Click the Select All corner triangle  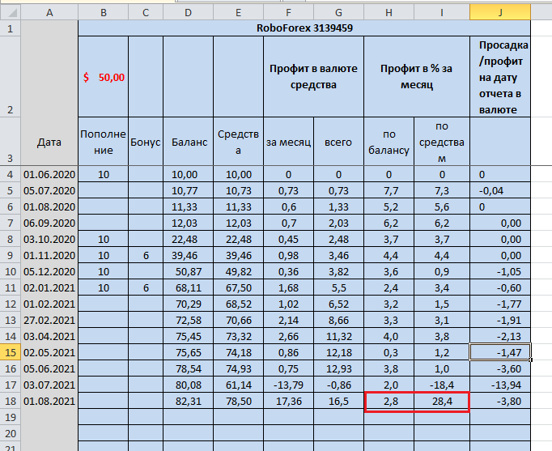11,13
